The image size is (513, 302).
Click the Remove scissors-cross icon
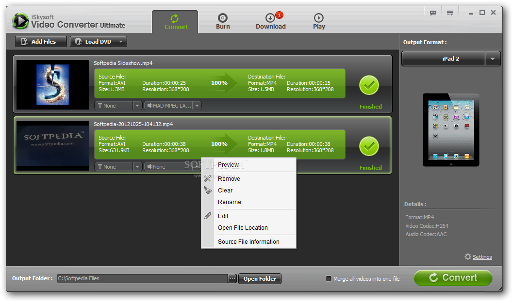(208, 178)
